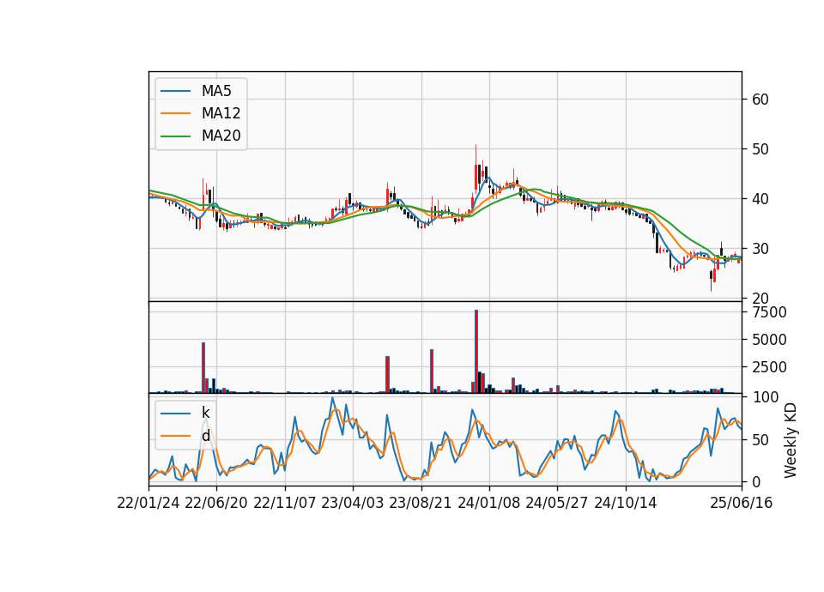The width and height of the screenshot is (824, 592).
Task: Click the 22/06/20 date label
Action: coord(216,504)
